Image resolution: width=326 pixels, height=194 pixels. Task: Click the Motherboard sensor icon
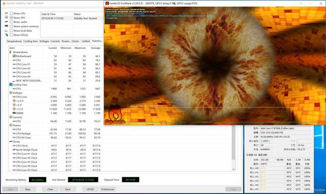pyautogui.click(x=14, y=56)
